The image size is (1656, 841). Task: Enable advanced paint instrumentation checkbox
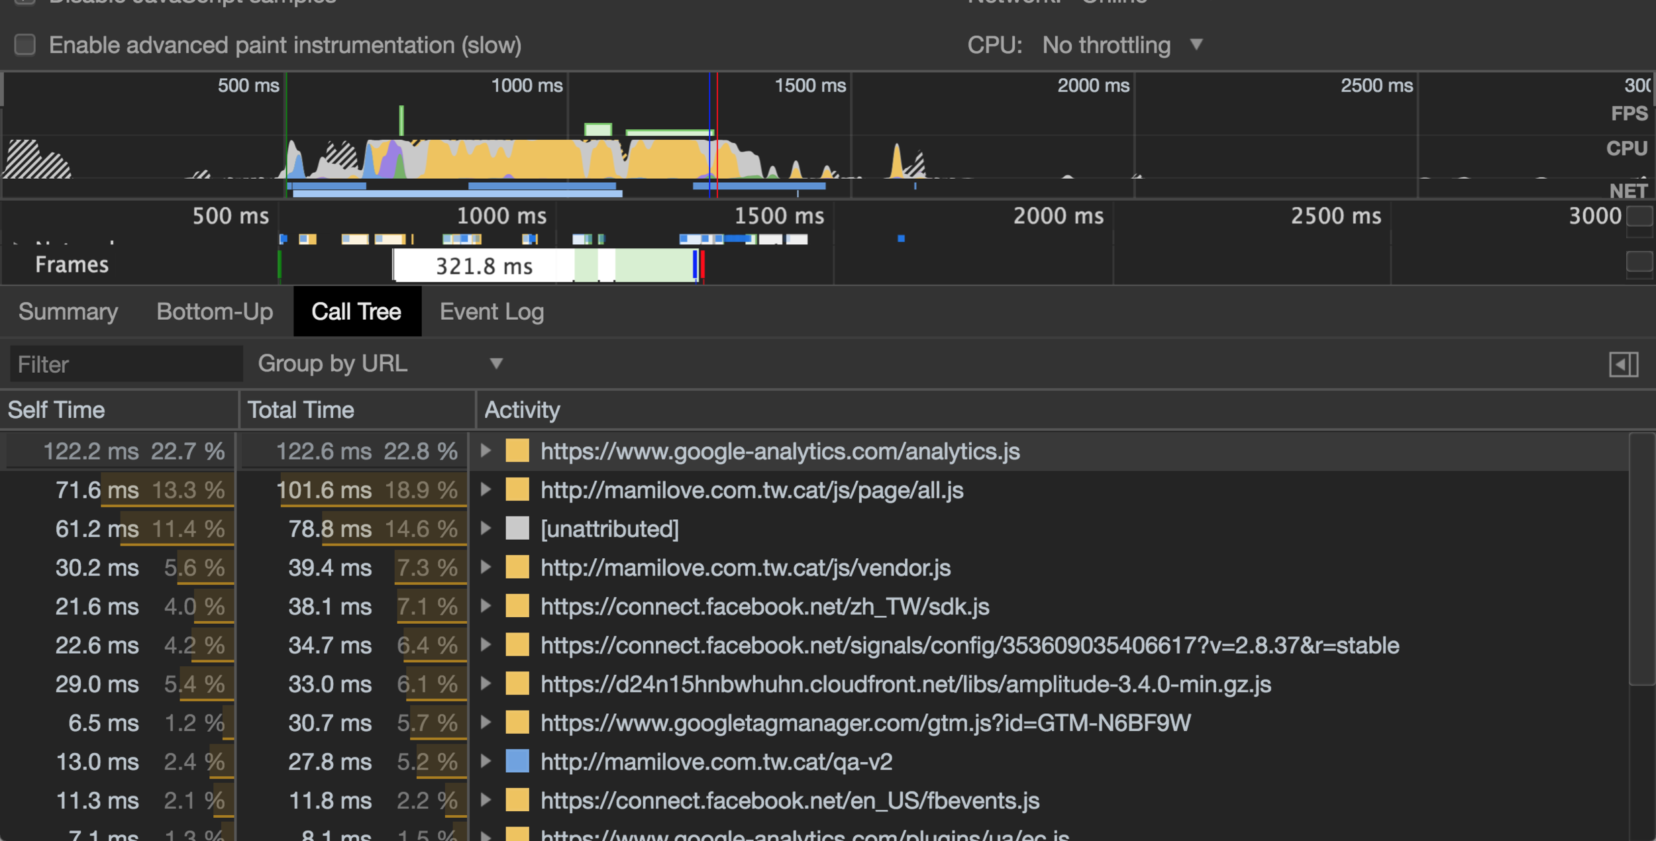(x=25, y=45)
